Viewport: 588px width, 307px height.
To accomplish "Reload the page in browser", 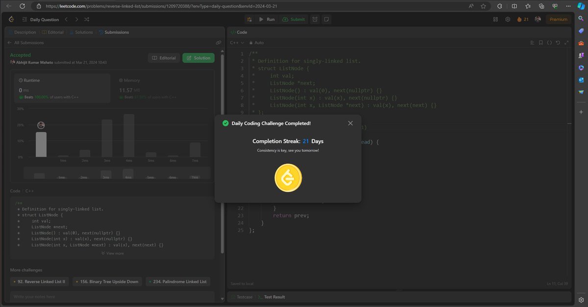I will tap(23, 6).
